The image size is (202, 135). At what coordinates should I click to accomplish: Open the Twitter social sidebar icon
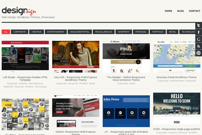pyautogui.click(x=199, y=25)
